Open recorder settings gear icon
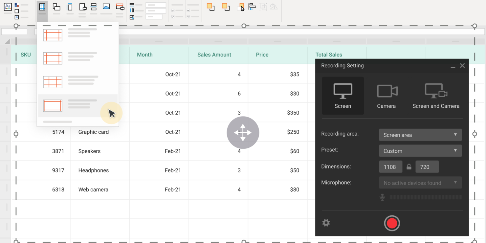The width and height of the screenshot is (486, 243). (x=326, y=223)
